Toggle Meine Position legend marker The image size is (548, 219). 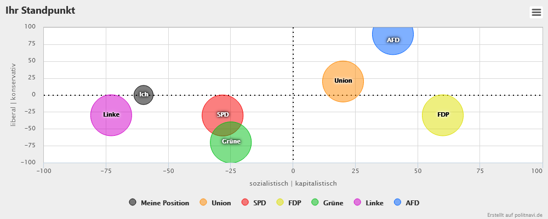click(x=133, y=203)
